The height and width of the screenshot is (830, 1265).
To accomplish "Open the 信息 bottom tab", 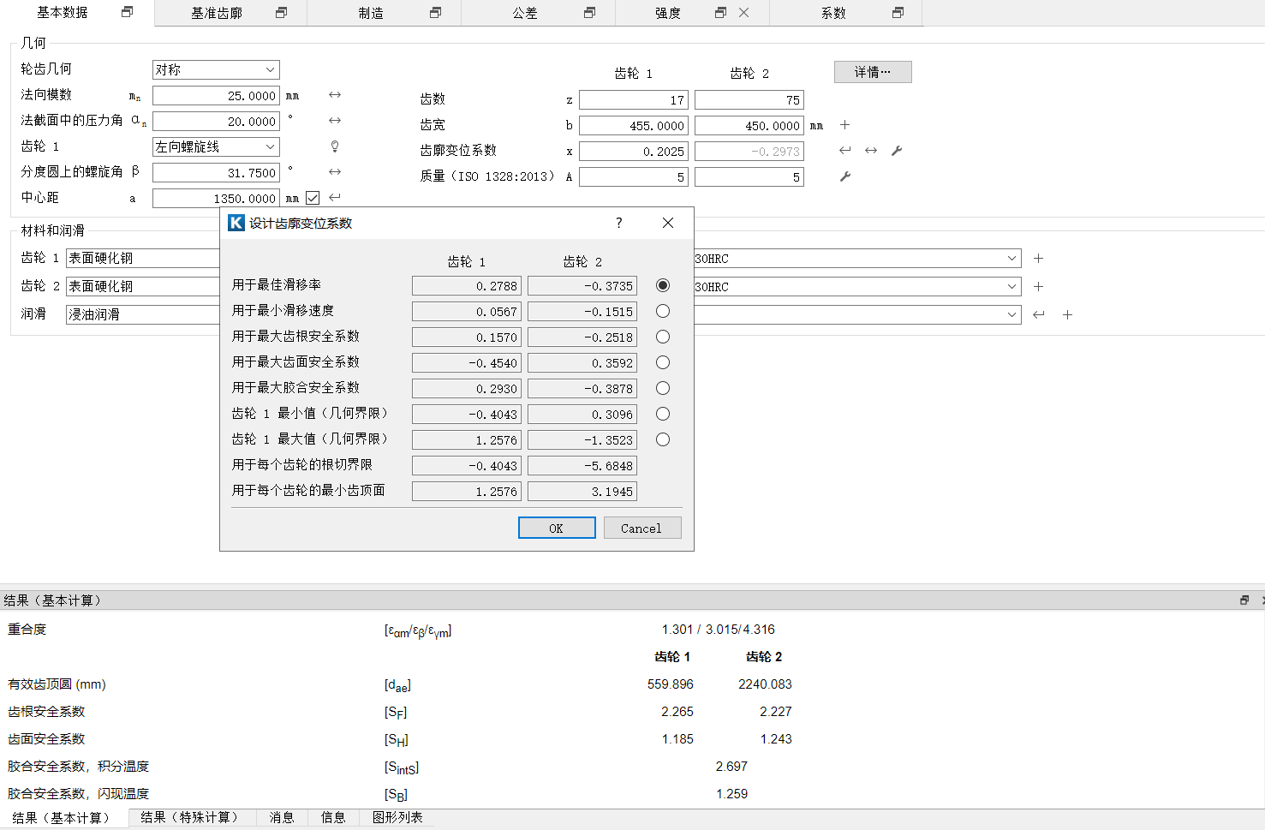I will [x=333, y=817].
